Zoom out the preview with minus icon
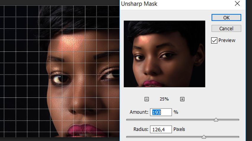Viewport: 252px width, 141px height. (x=146, y=99)
